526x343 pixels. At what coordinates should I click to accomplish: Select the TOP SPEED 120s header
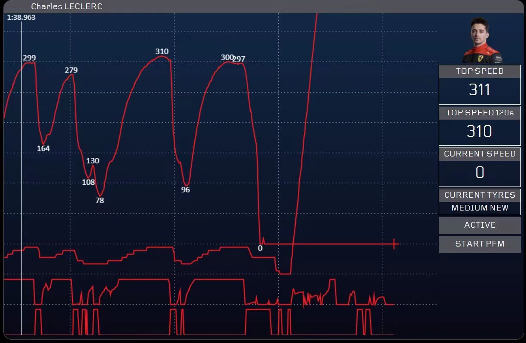[480, 113]
